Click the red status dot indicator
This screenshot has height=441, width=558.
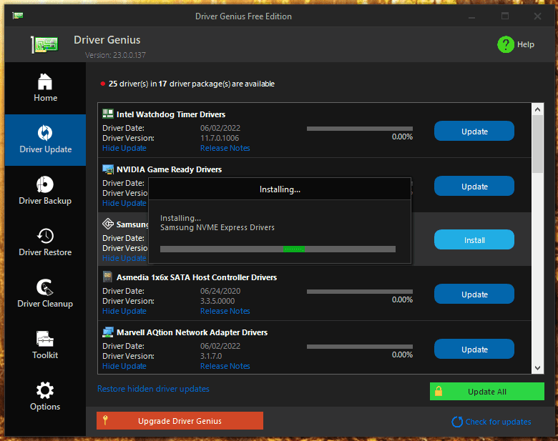103,84
